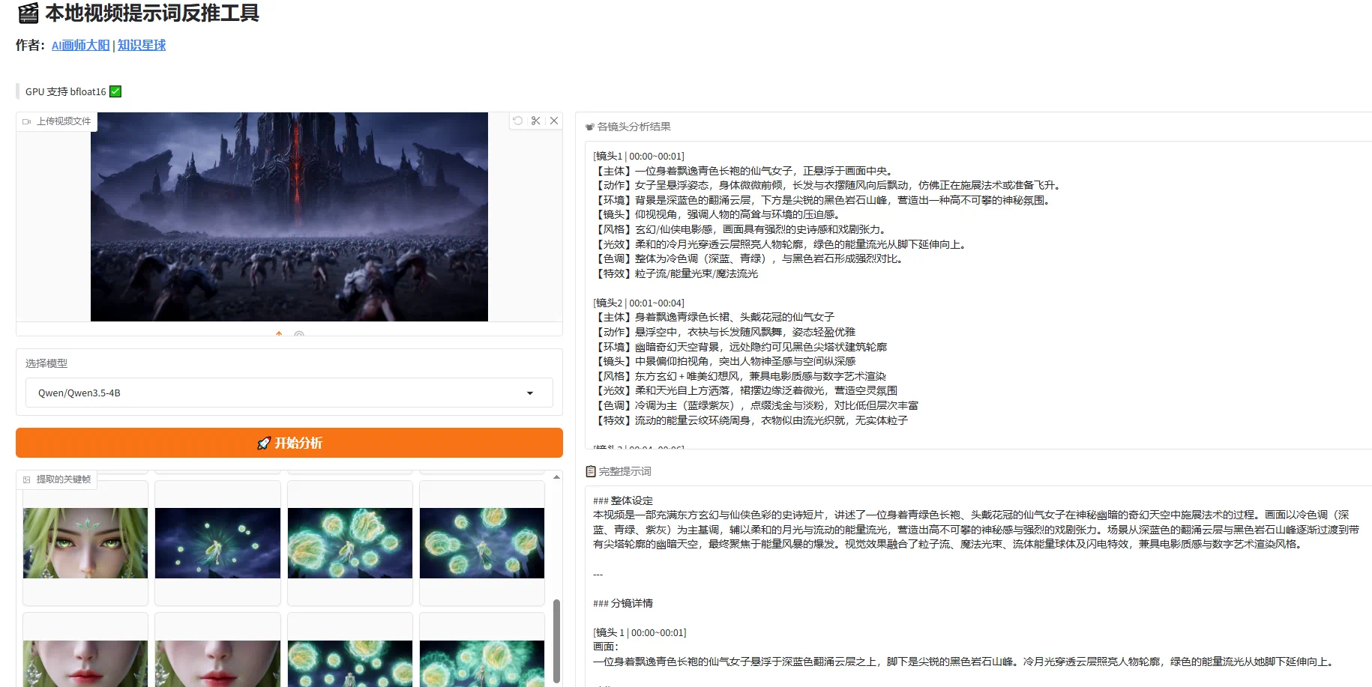Start analysis with the orange 开始分析 button
The height and width of the screenshot is (687, 1372).
click(289, 443)
